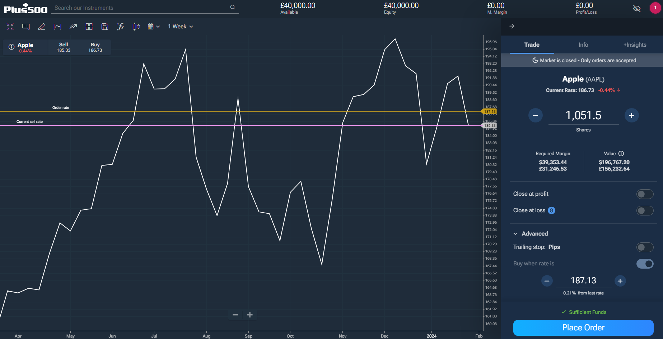Disable the Buy when rate is toggle
Screen dimensions: 663x339
[x=645, y=264]
